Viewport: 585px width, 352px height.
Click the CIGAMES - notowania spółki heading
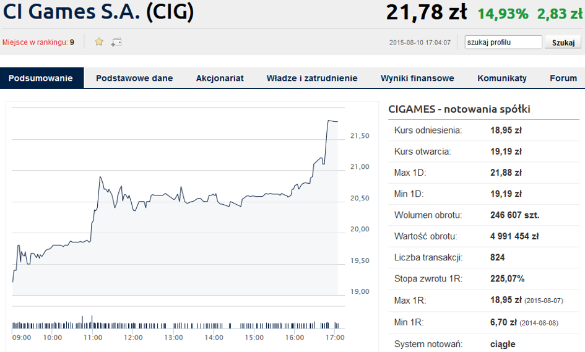[459, 109]
